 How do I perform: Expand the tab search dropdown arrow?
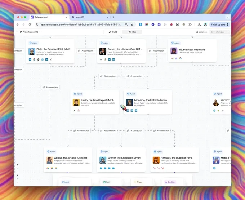tap(228, 17)
